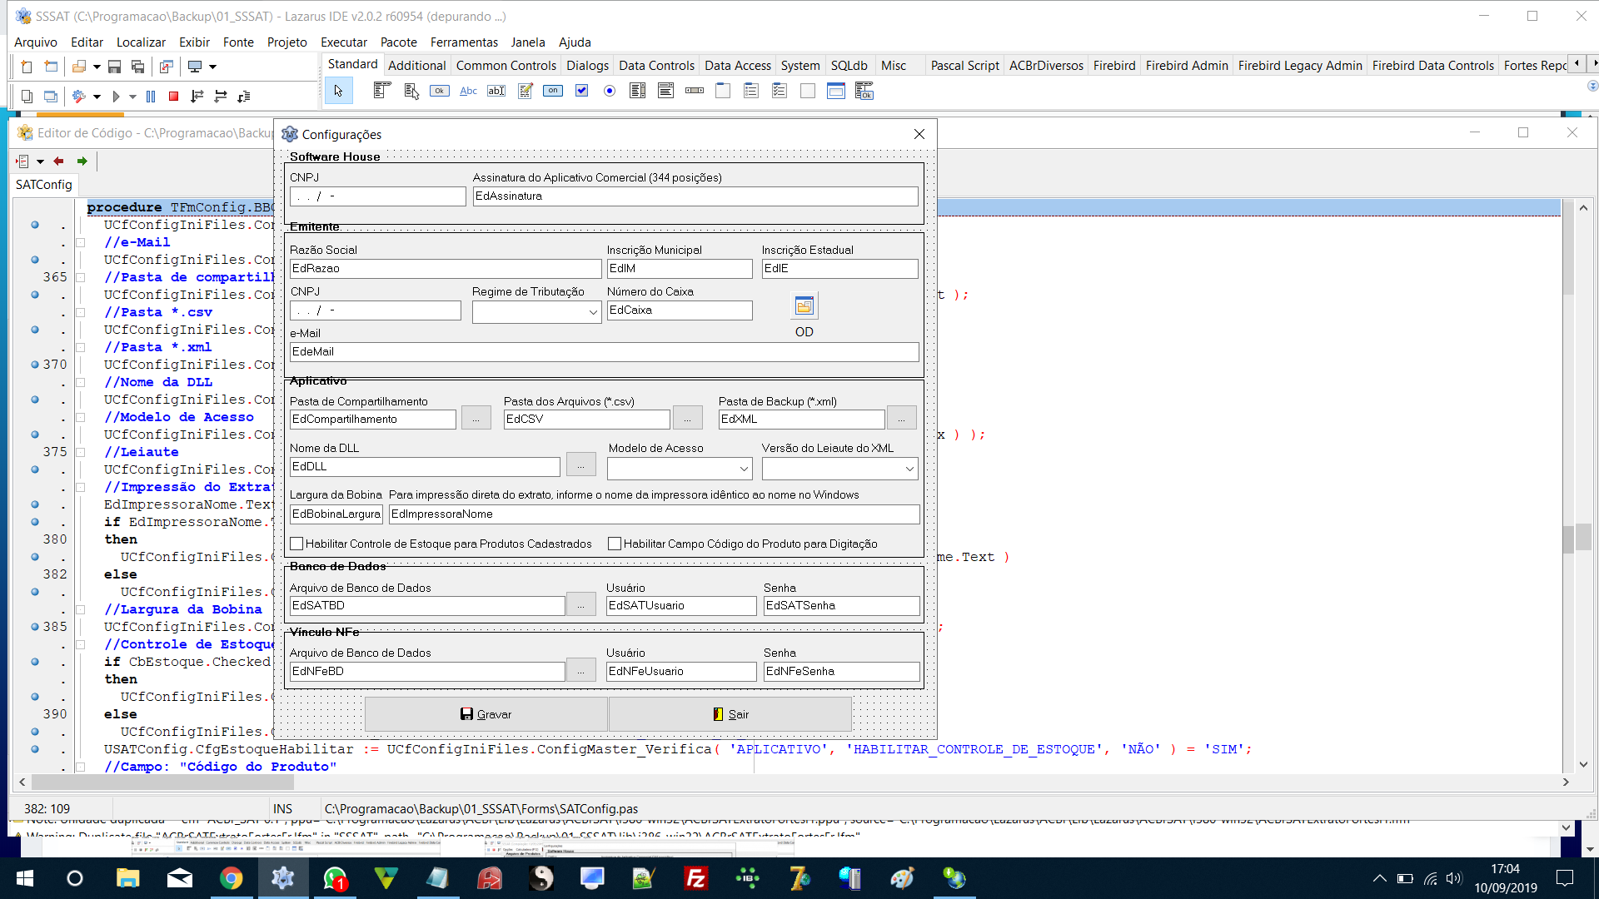Viewport: 1599px width, 899px height.
Task: Click the Save file toolbar icon
Action: point(114,67)
